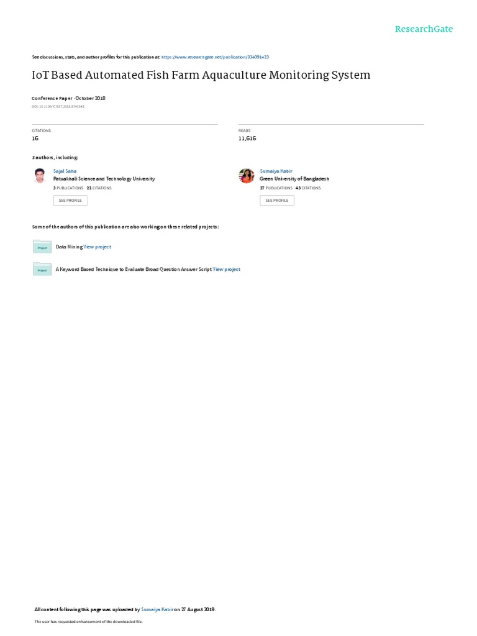
Task: Click Green University of Bangladesh affiliation
Action: click(294, 179)
